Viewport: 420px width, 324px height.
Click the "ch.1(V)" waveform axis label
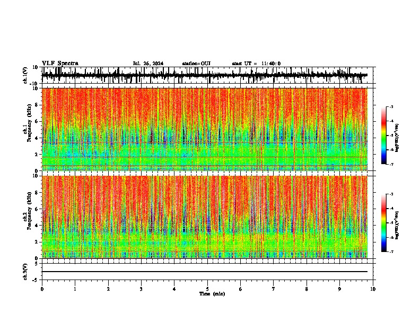(25, 75)
